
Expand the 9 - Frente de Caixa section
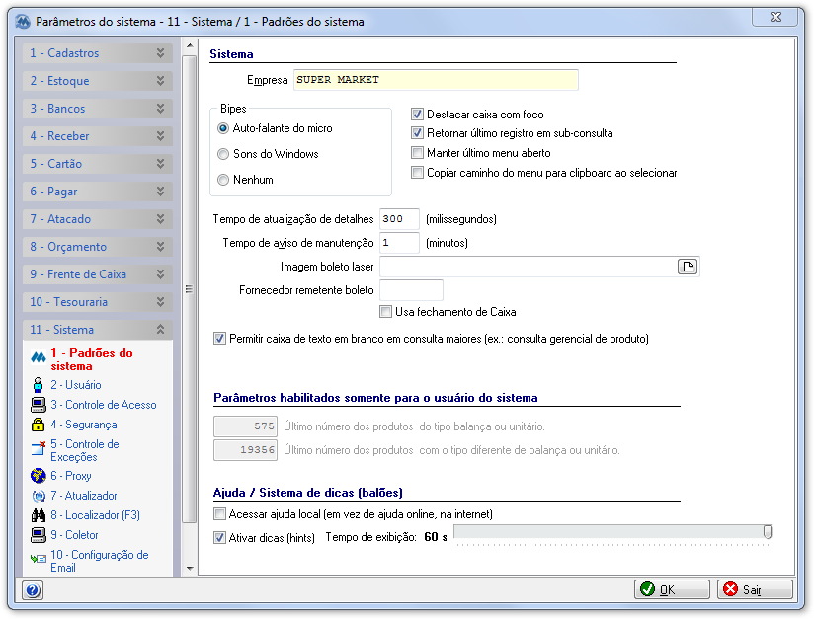pos(97,274)
